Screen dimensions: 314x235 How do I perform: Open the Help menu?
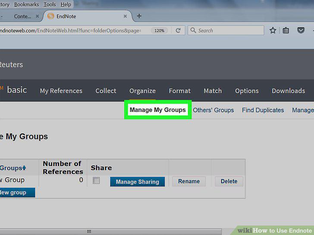pos(66,4)
